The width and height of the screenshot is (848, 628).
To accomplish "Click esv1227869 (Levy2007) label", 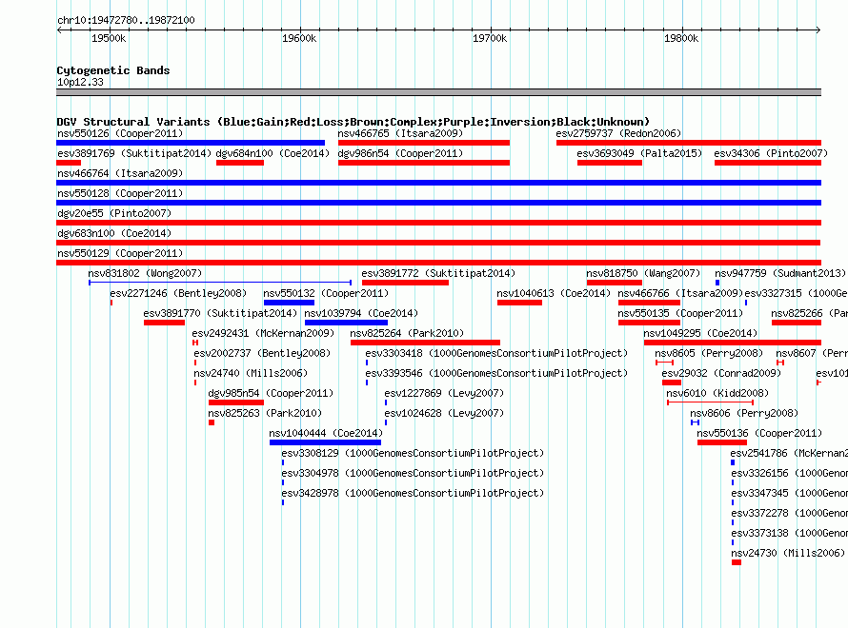I will [x=444, y=393].
